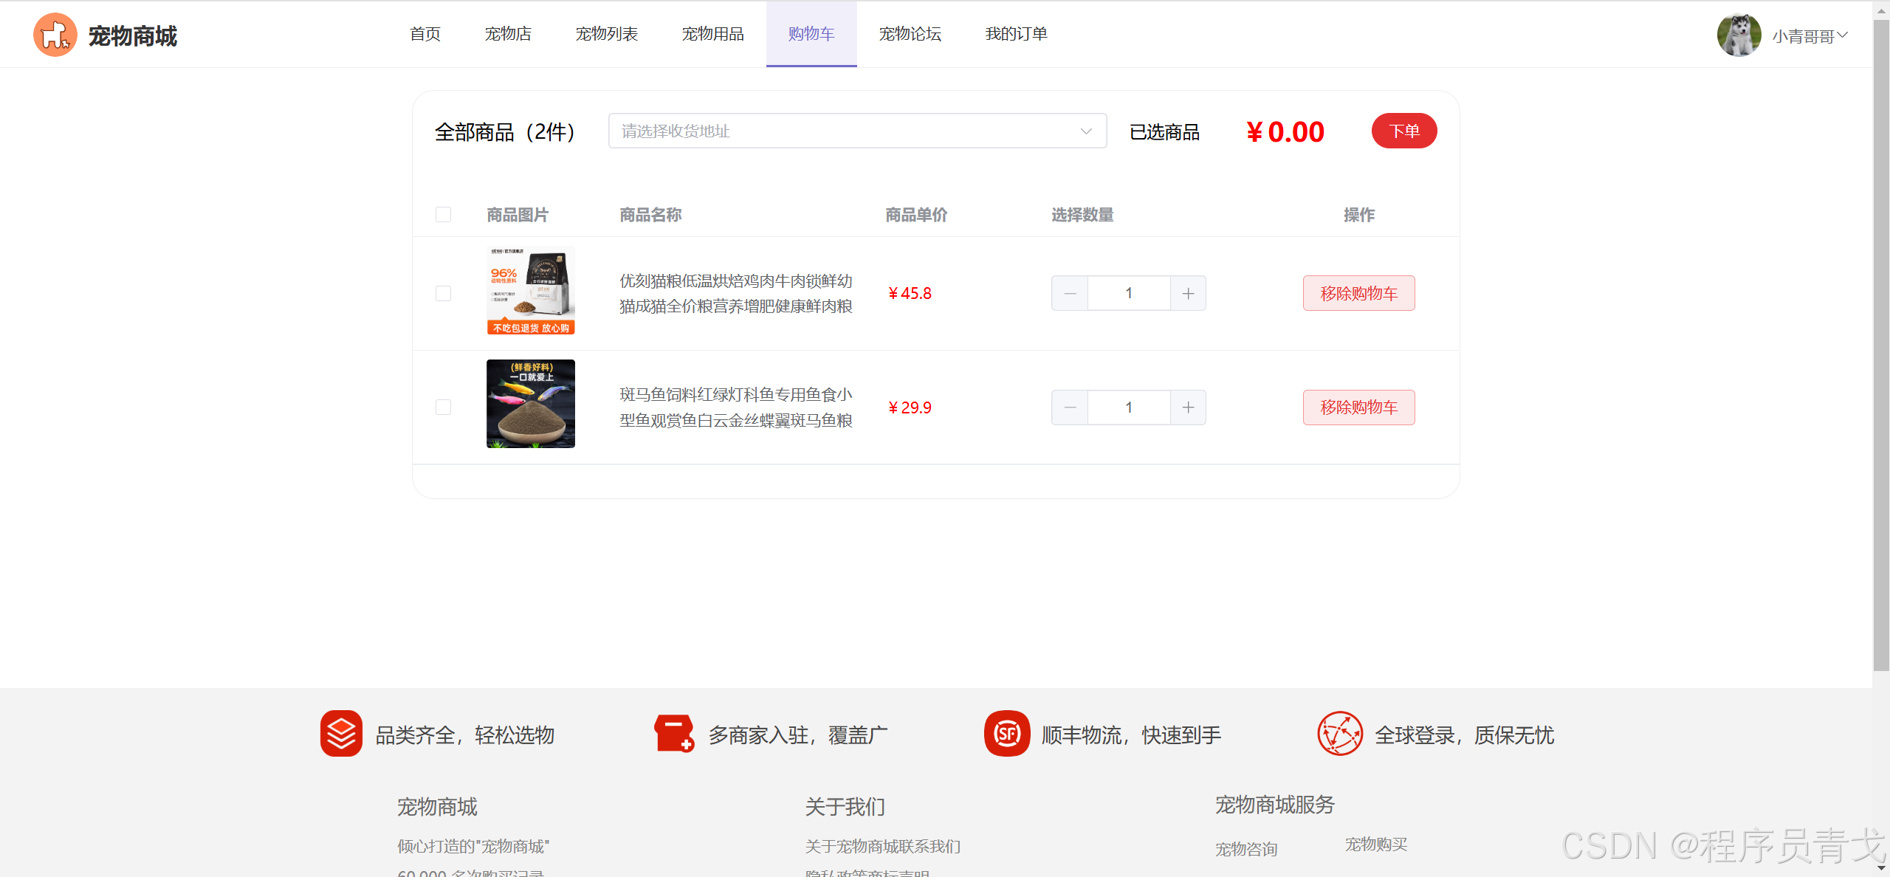Select the zebrafish feed item checkbox
1890x877 pixels.
point(443,407)
